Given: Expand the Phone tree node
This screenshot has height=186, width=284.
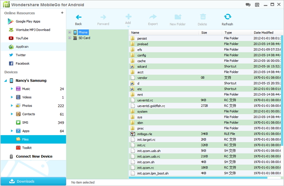Looking at the screenshot, I should coord(70,32).
